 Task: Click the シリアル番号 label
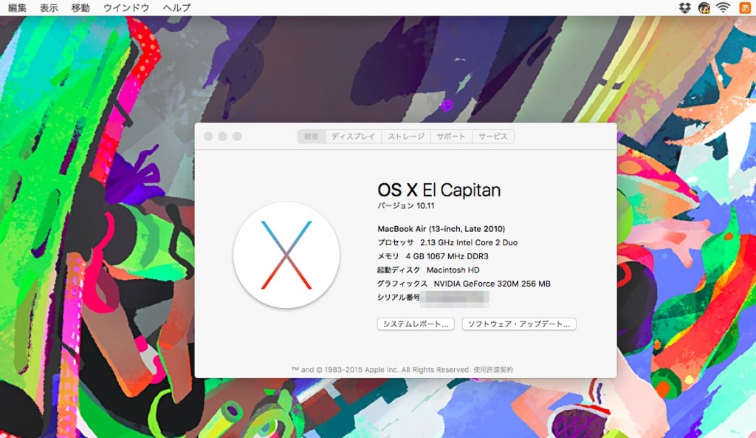pos(398,297)
